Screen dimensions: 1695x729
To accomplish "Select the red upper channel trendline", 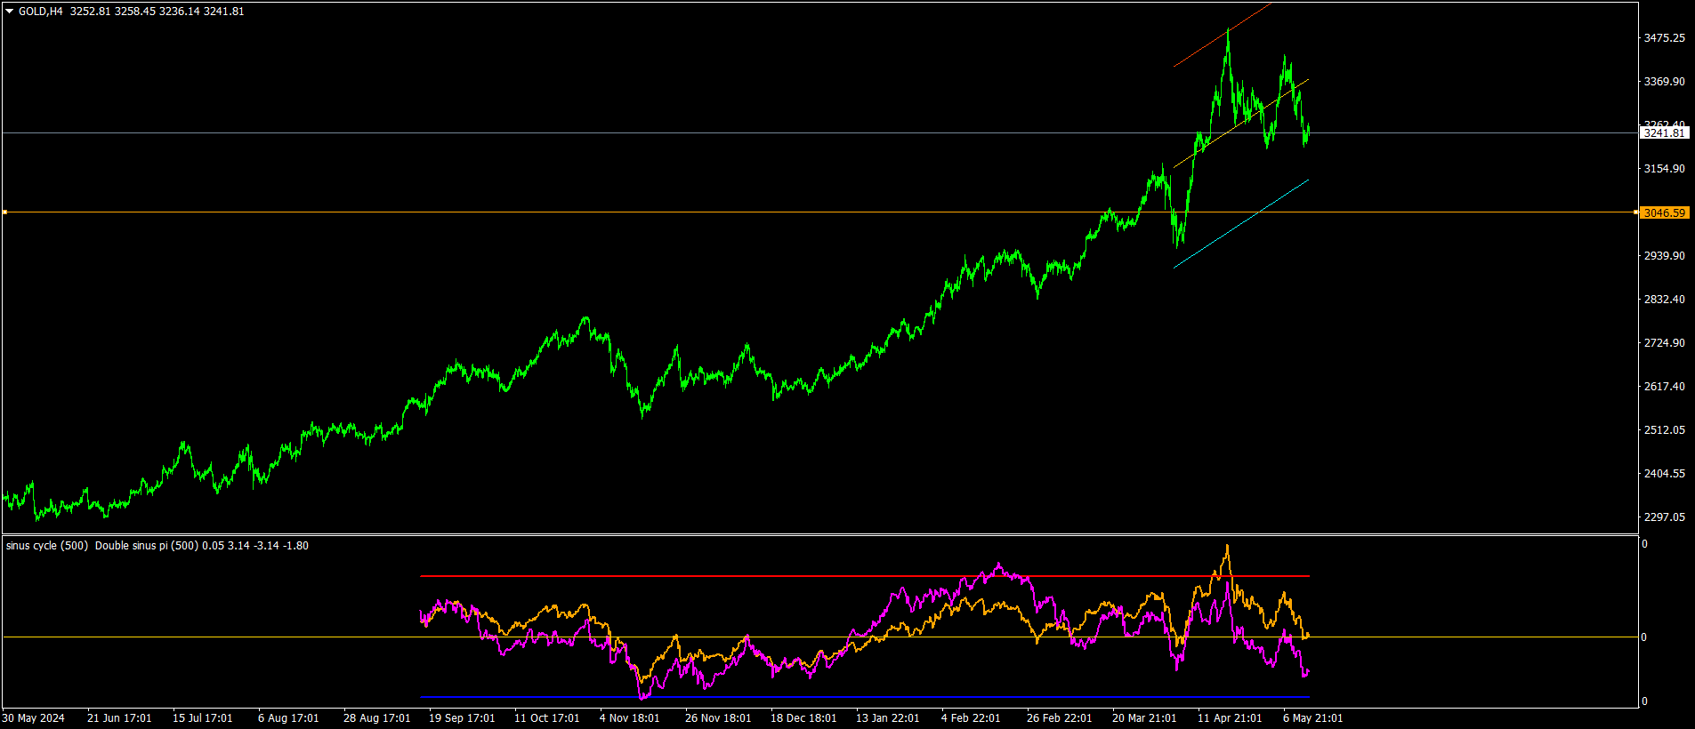I will 1223,35.
